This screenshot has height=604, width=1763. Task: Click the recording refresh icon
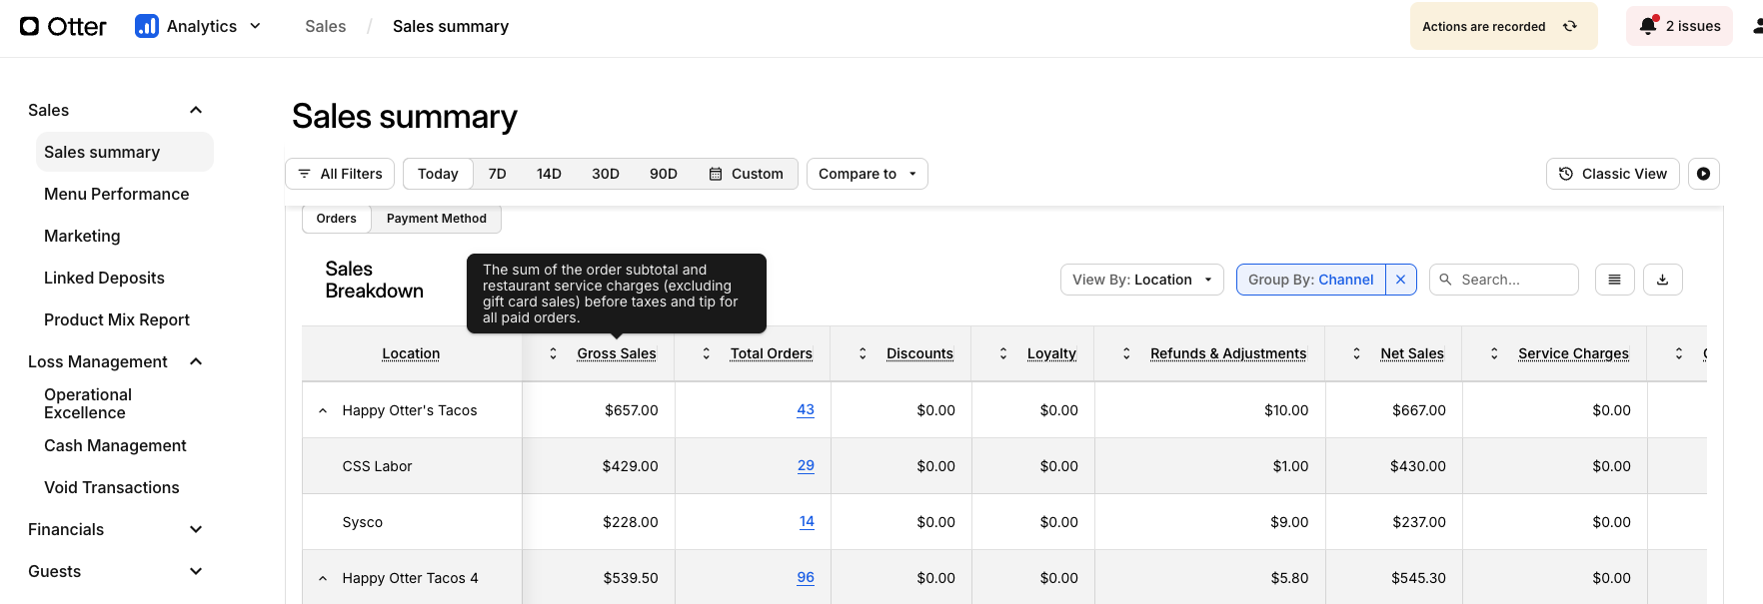1570,26
